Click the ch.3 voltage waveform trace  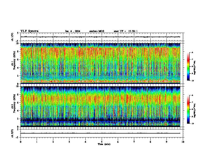coord(100,133)
